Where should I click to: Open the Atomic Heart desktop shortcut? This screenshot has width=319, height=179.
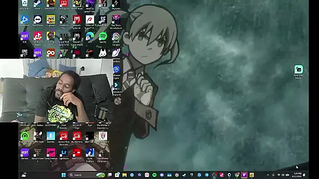(38, 137)
